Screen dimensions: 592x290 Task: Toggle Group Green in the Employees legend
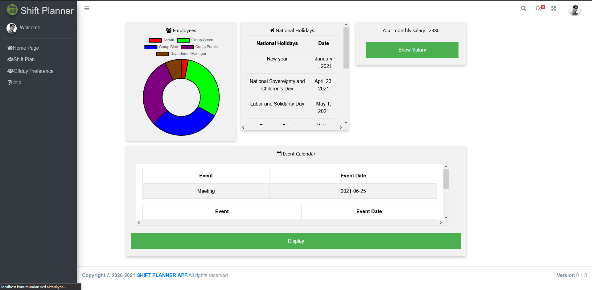click(195, 40)
